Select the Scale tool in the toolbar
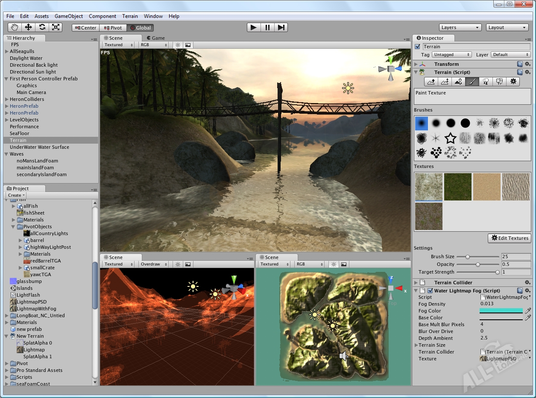536x398 pixels. (56, 27)
